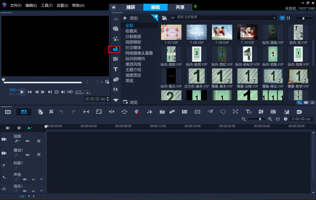Open the 工具(T) menu
316x200 pixels.
[x=47, y=6]
